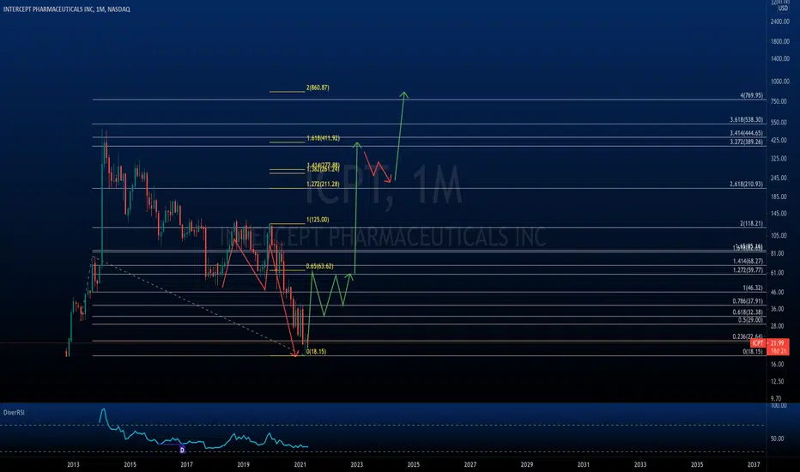Select the 750.00 price axis label

pos(779,101)
